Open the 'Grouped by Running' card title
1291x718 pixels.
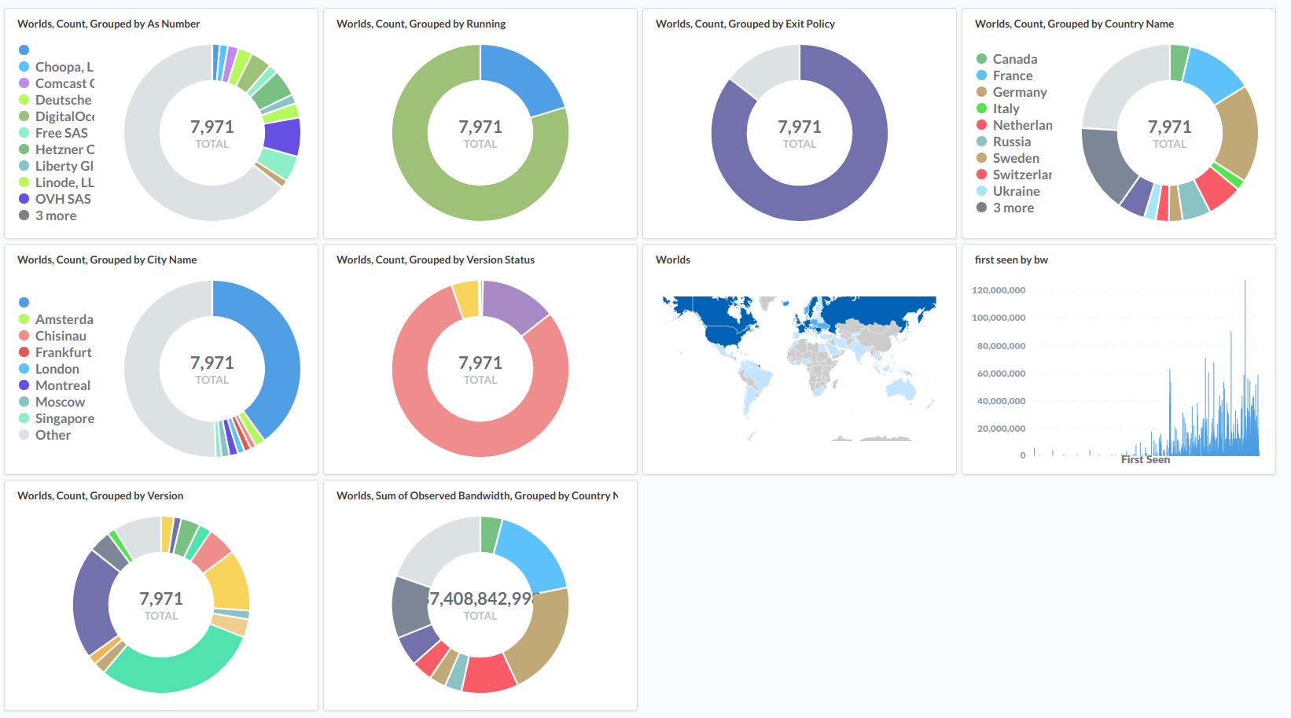coord(421,24)
